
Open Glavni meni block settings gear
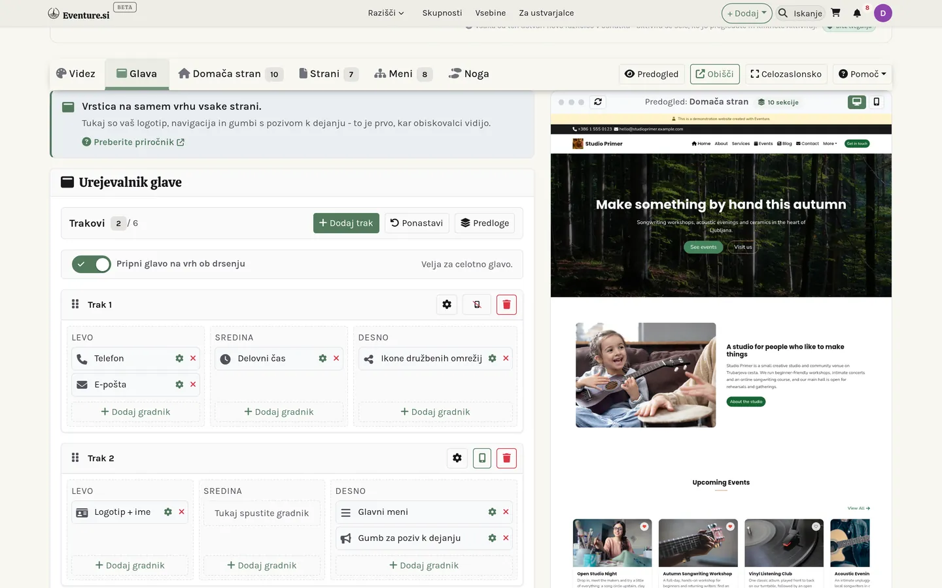pyautogui.click(x=492, y=512)
